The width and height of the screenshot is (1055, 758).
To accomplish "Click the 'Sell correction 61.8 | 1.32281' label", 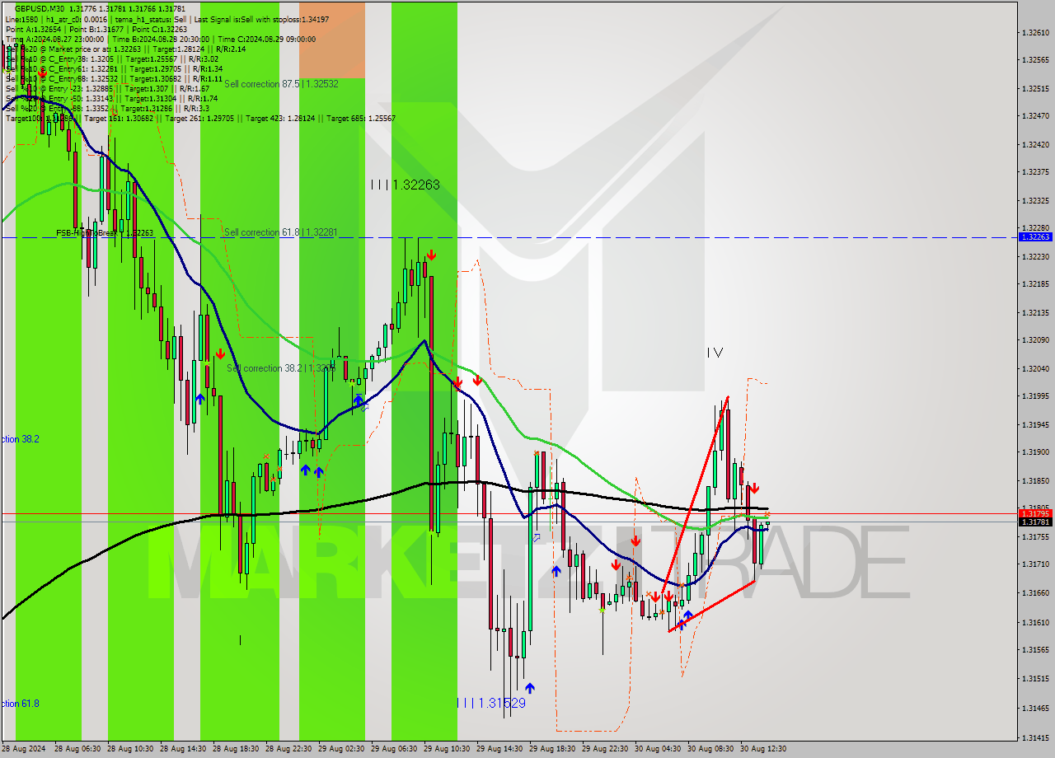I will click(281, 232).
